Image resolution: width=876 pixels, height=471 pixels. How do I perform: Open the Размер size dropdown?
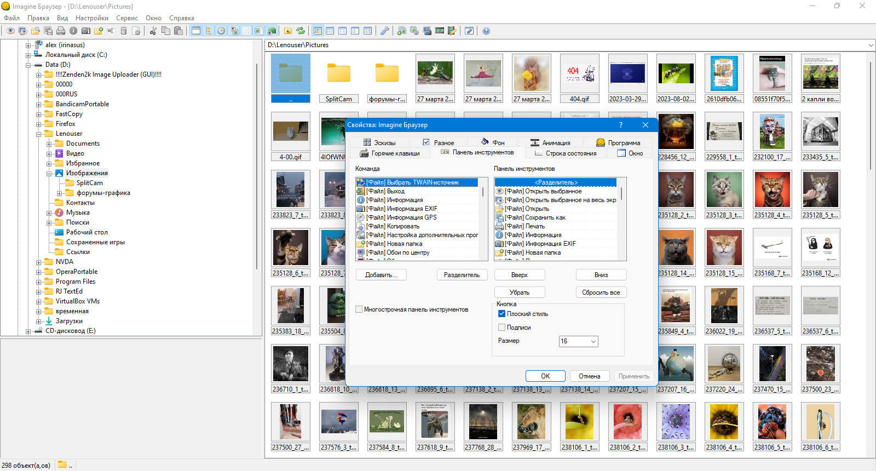tap(579, 341)
